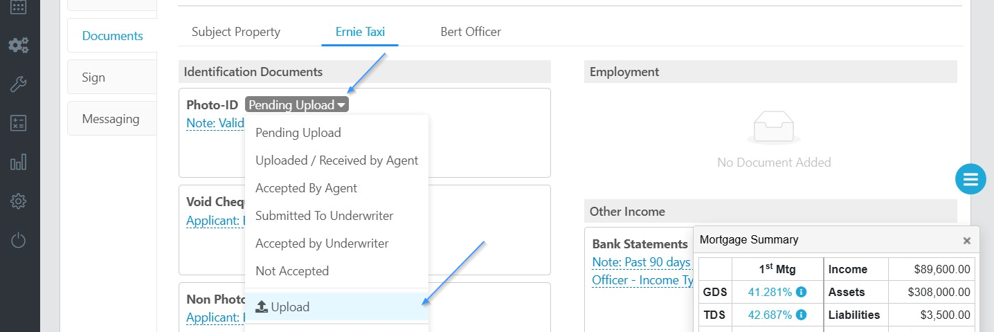The width and height of the screenshot is (994, 332).
Task: Click the Bank Statements note link
Action: click(642, 262)
